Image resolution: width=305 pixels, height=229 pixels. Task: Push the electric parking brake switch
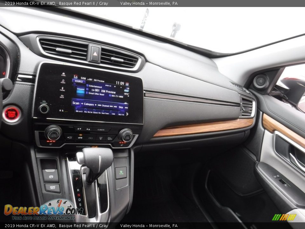click(51, 176)
